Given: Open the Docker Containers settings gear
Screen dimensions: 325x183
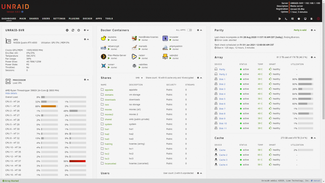Looking at the screenshot, I should point(198,30).
